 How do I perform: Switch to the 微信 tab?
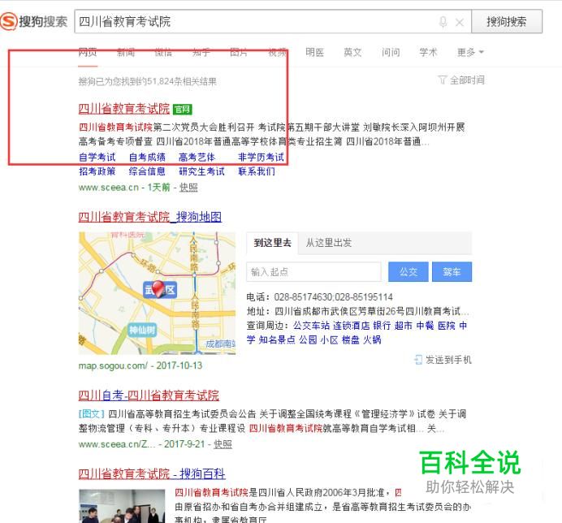(163, 52)
